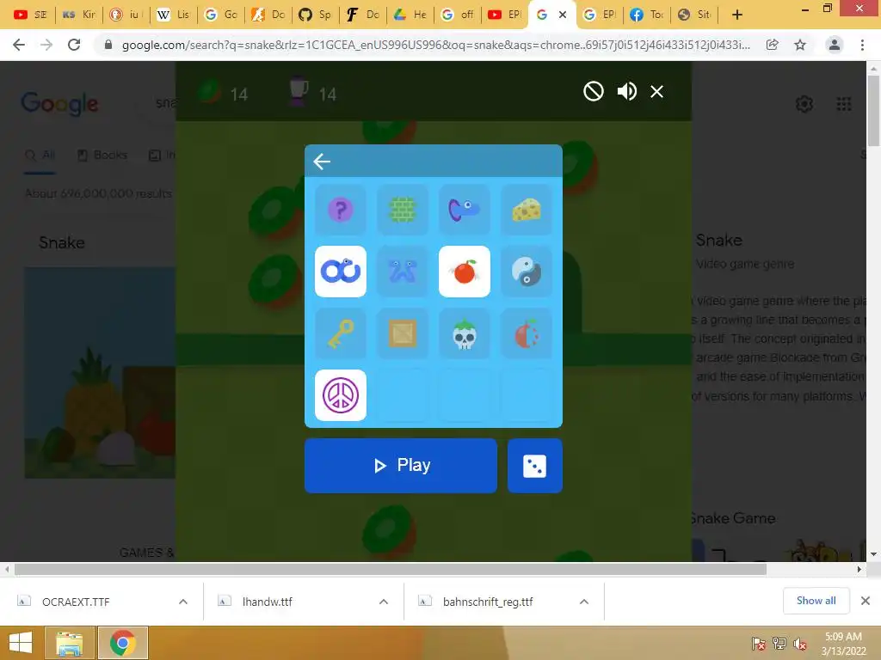The height and width of the screenshot is (660, 881).
Task: Select the wooden crate mode
Action: coord(403,333)
